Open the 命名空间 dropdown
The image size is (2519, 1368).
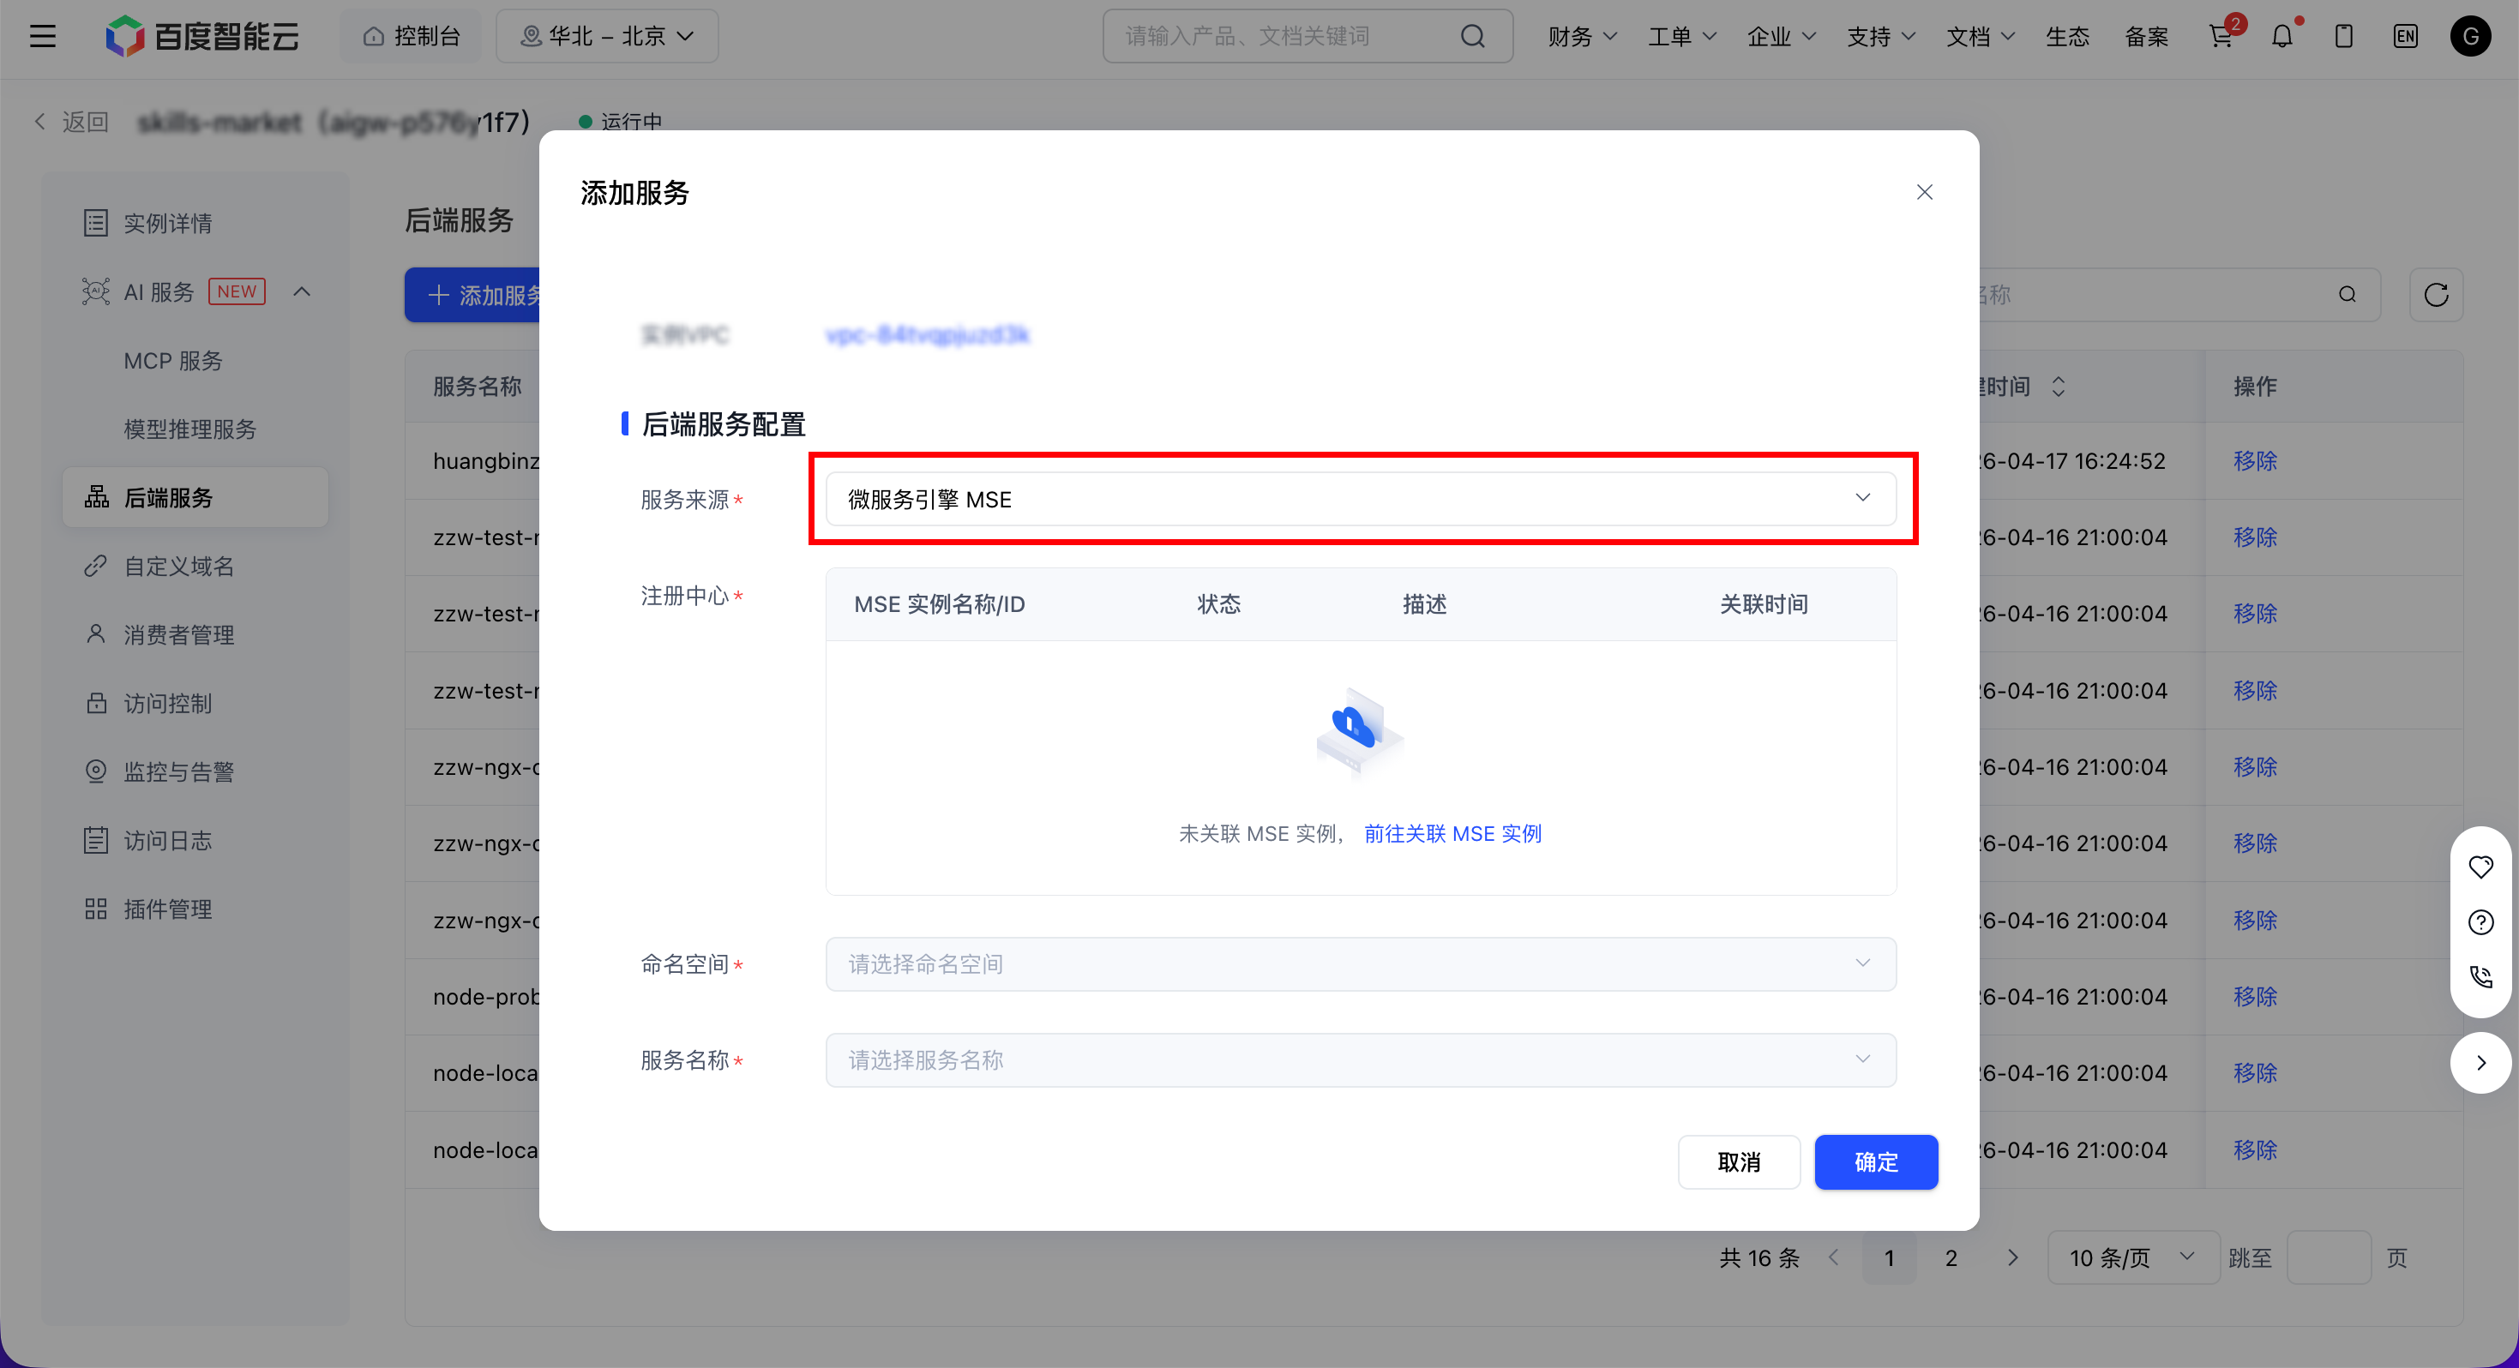coord(1360,964)
